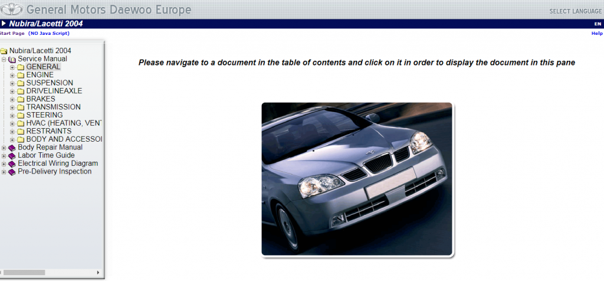Click the tree pane horizontal scrollbar thumb

click(x=24, y=273)
